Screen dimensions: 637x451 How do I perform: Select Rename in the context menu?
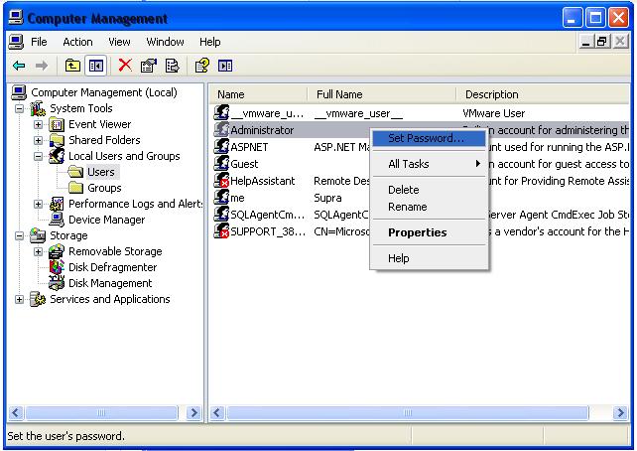[x=407, y=207]
